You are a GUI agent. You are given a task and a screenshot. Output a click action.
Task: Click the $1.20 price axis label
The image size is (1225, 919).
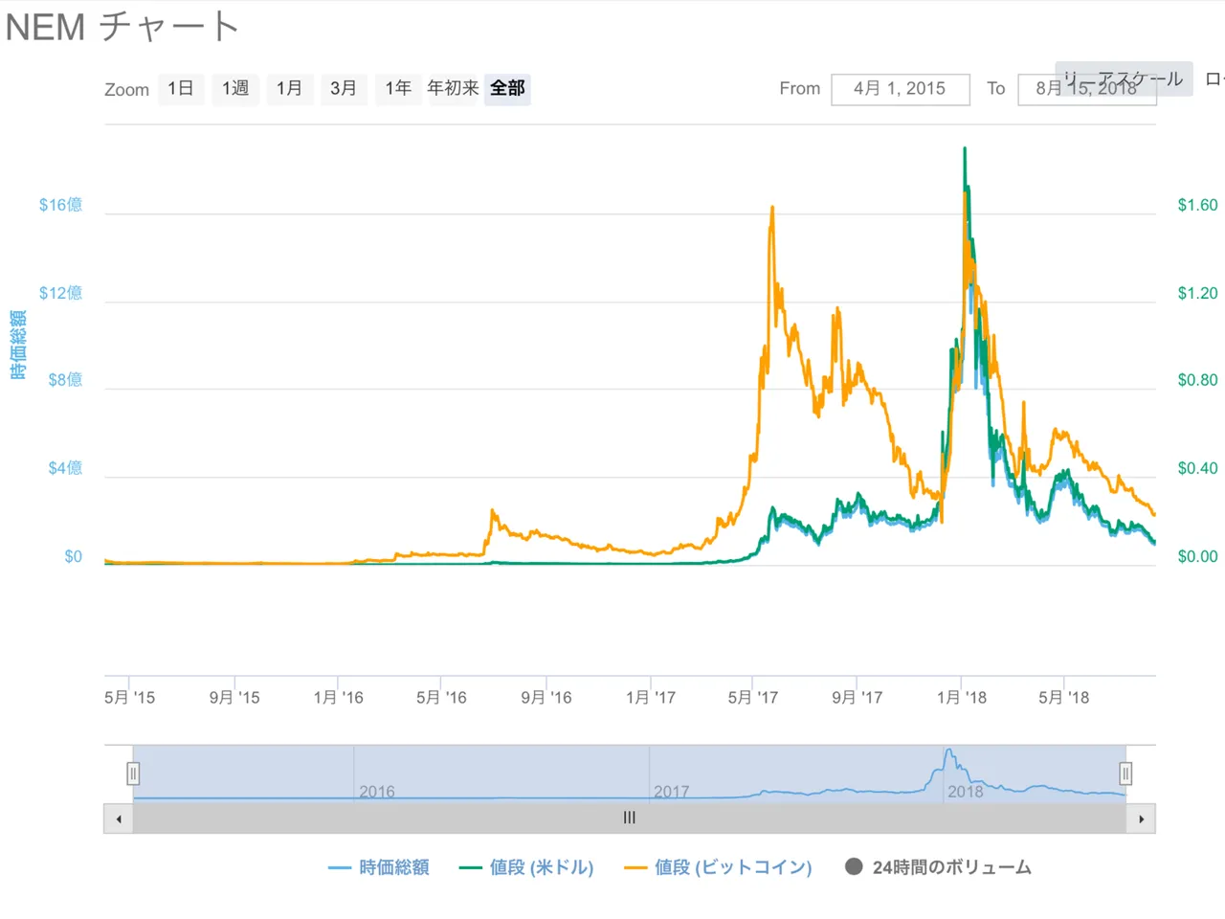click(x=1198, y=293)
